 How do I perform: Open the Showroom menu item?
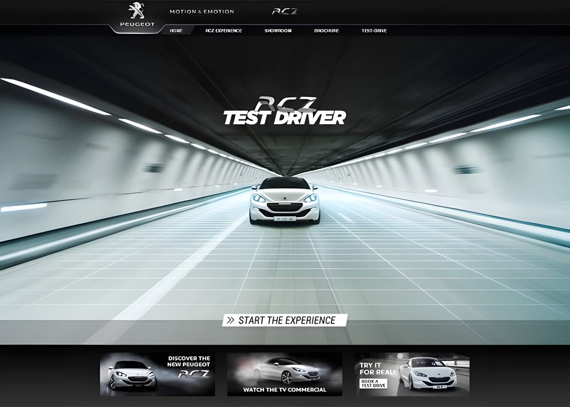click(278, 31)
